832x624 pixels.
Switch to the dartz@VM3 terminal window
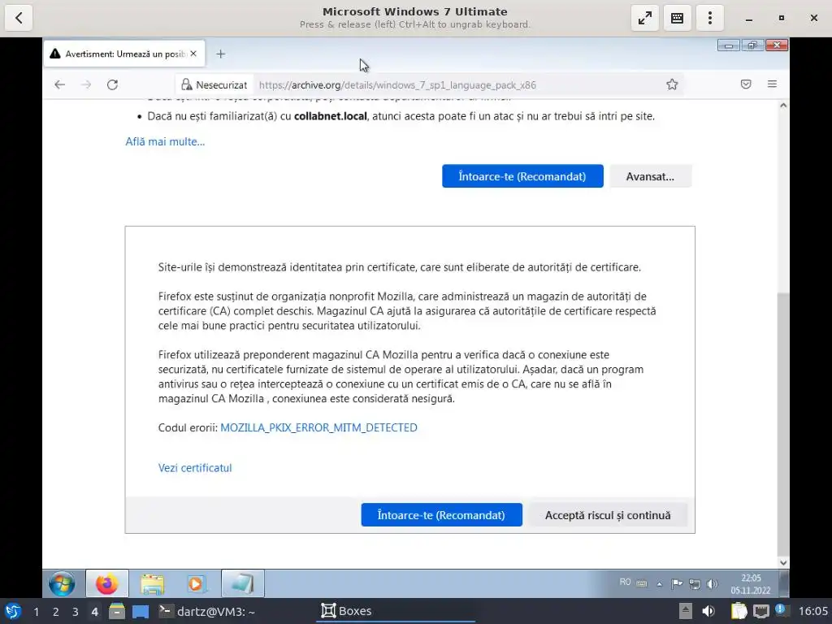(x=207, y=611)
